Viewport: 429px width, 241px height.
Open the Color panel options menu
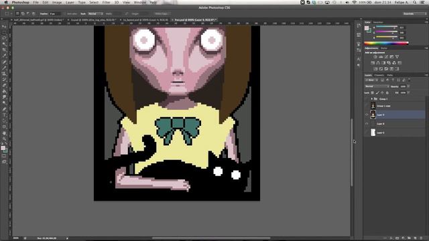point(426,22)
